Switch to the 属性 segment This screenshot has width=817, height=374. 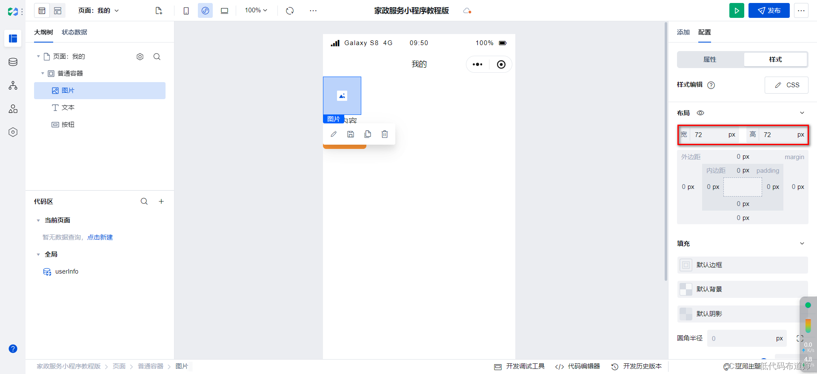[x=710, y=60]
